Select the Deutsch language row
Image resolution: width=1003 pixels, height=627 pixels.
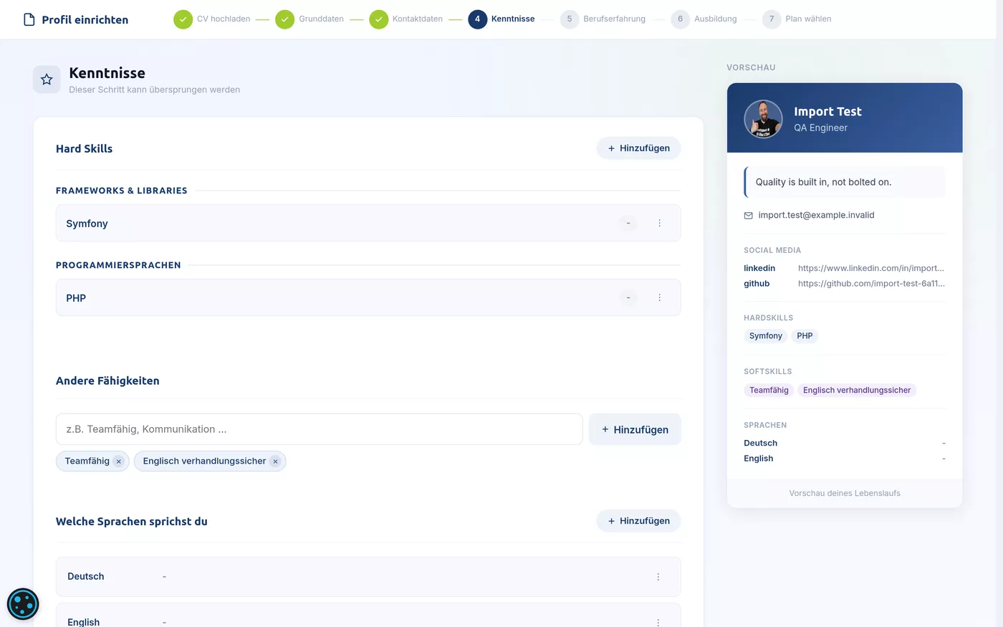coord(368,577)
